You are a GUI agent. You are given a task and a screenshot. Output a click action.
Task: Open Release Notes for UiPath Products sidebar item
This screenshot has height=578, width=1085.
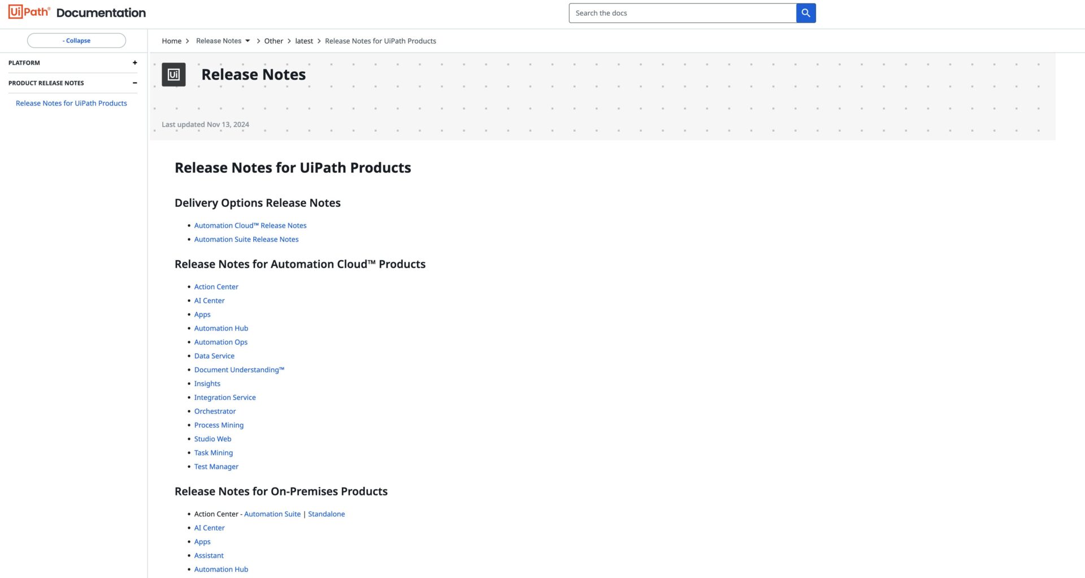click(71, 103)
